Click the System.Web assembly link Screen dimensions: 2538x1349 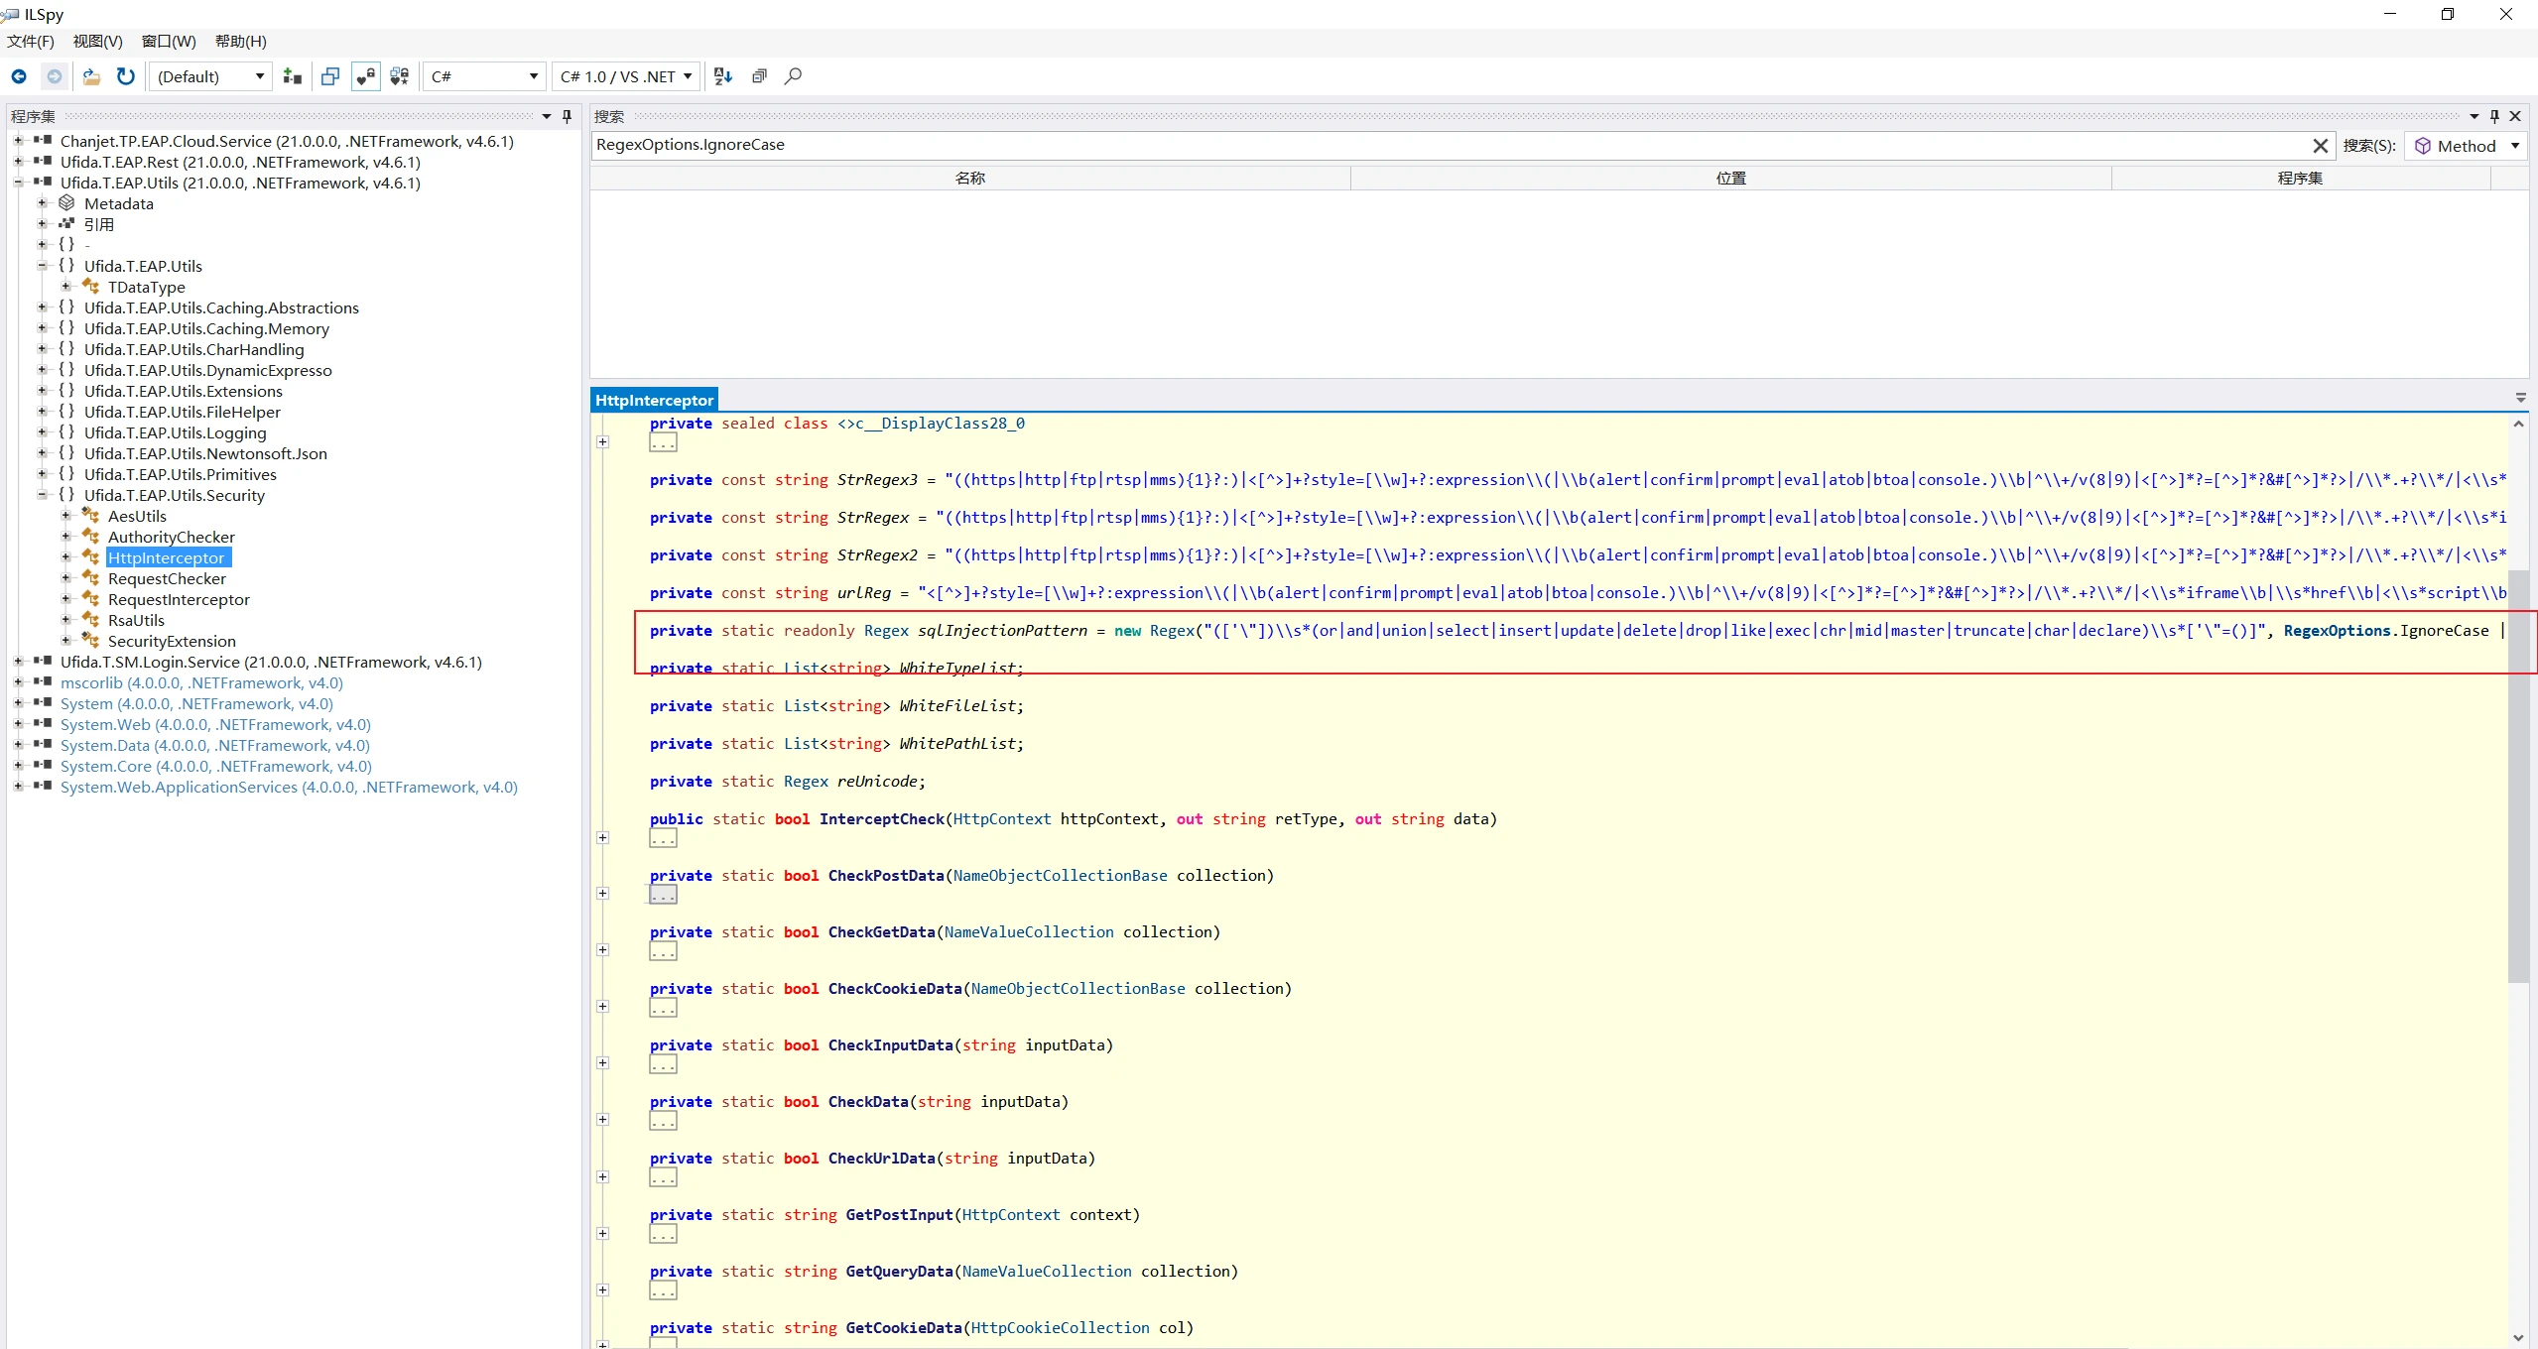(215, 724)
